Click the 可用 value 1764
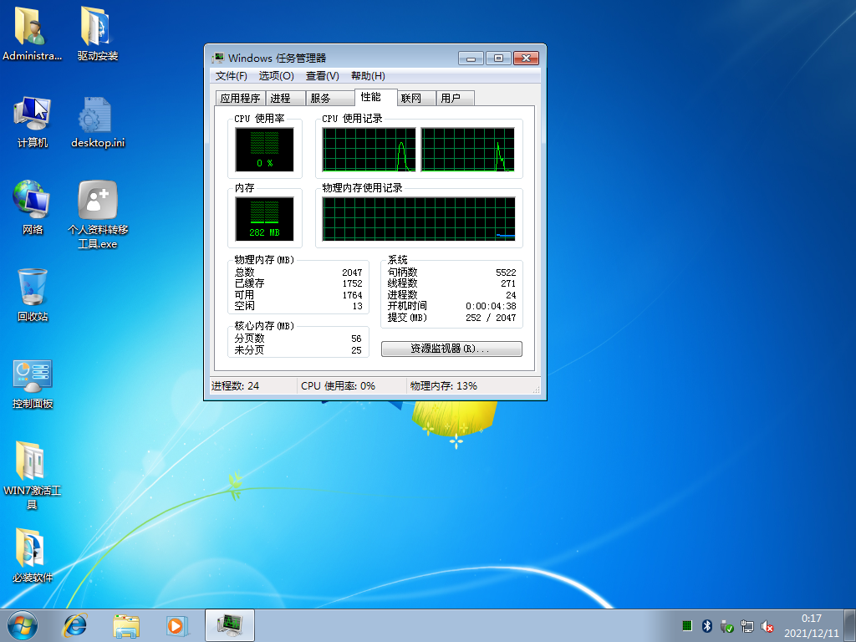This screenshot has width=856, height=642. (352, 295)
